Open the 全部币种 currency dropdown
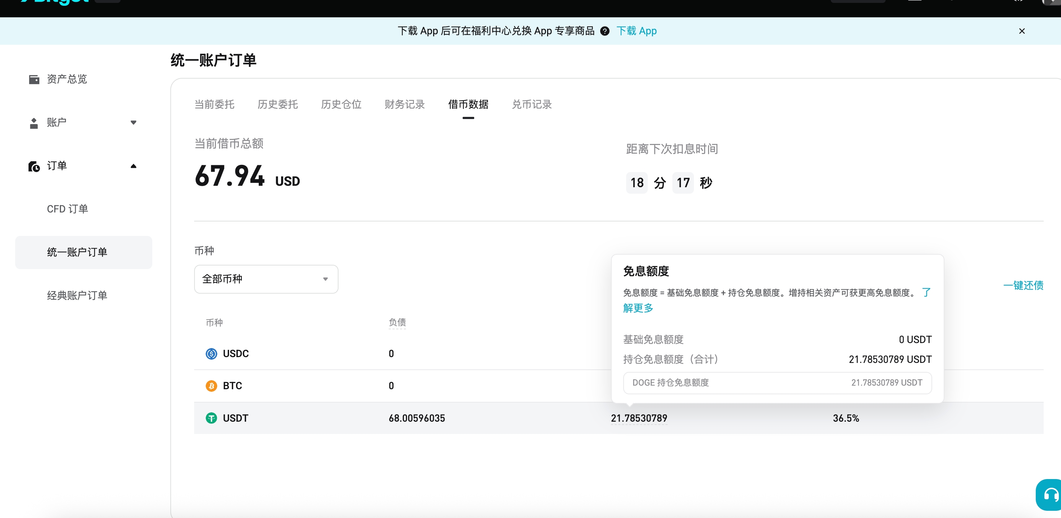Screen dimensions: 1061x518 coord(266,279)
